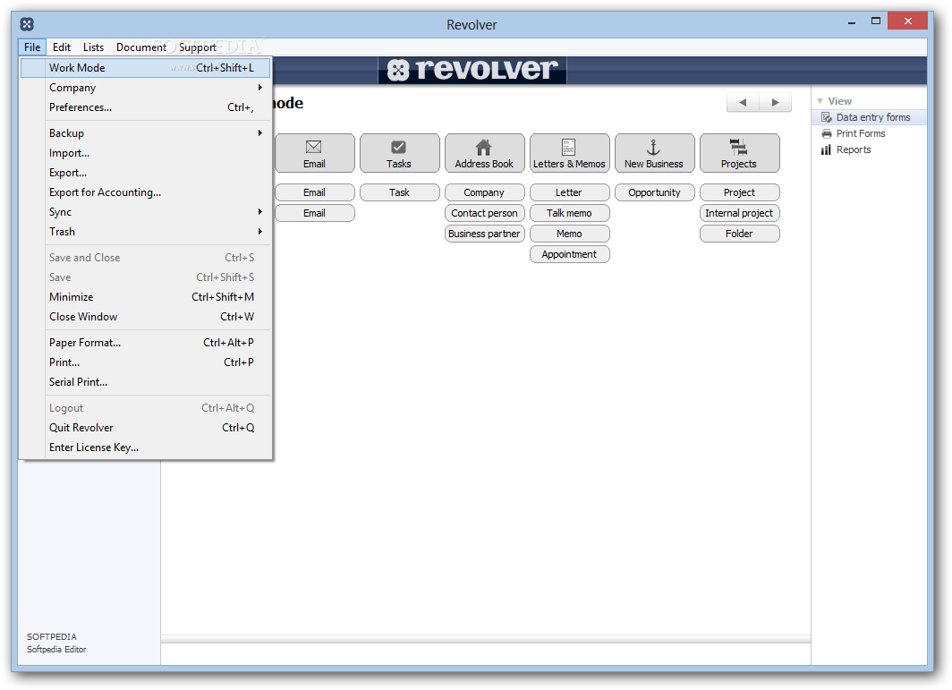The width and height of the screenshot is (952, 690).
Task: Click the Task form button
Action: (399, 192)
